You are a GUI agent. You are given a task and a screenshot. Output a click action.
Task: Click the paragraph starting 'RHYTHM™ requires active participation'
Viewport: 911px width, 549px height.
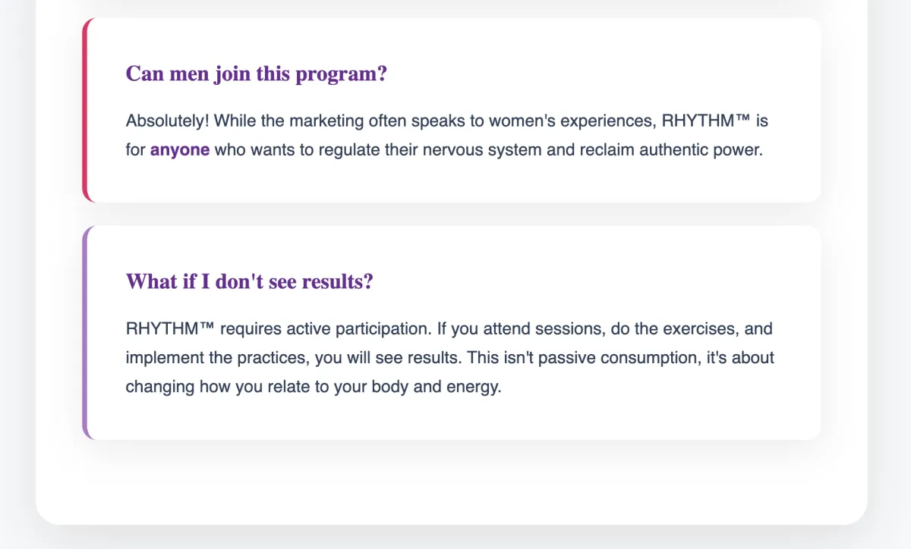[x=450, y=358]
